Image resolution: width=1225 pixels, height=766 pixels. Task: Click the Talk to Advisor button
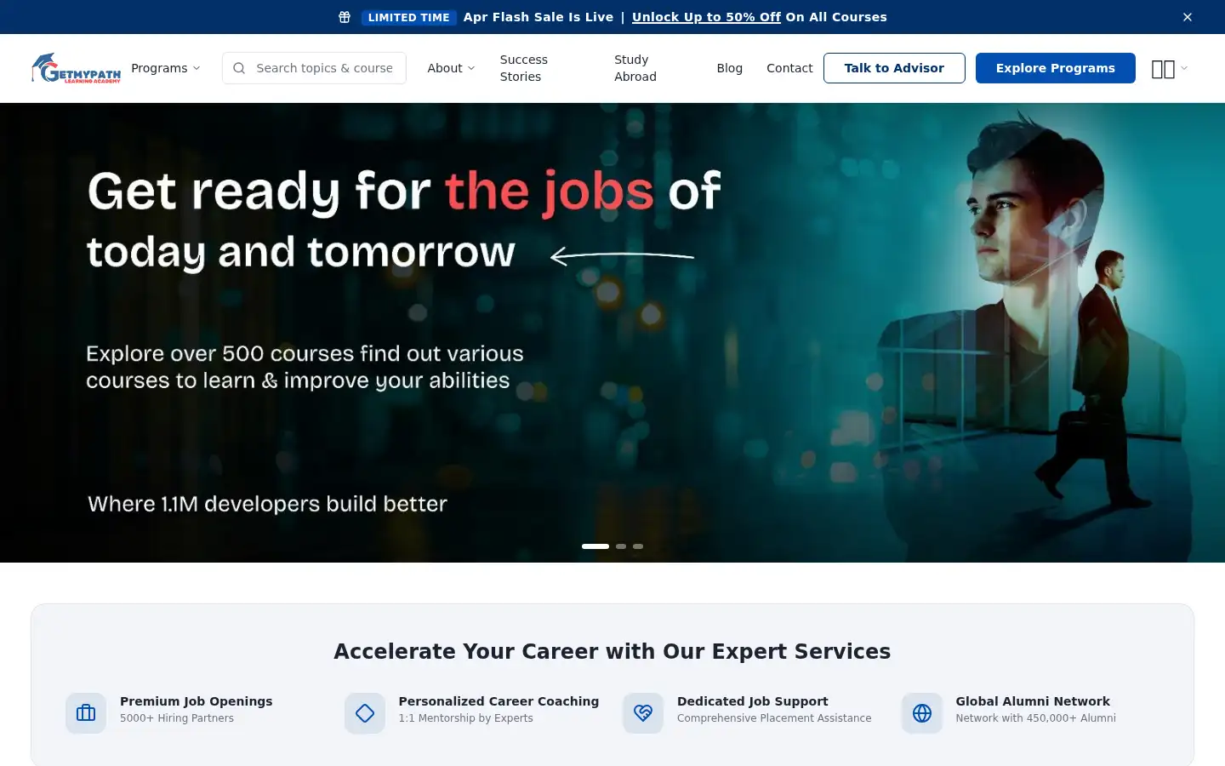point(894,68)
